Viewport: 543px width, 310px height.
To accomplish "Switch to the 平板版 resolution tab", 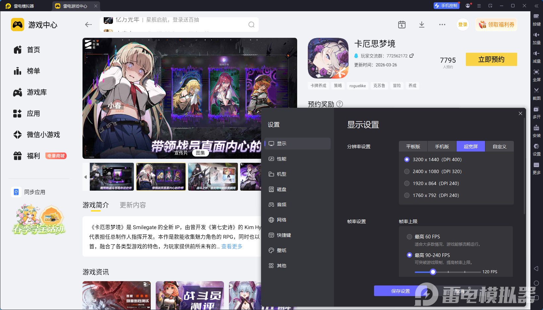I will pyautogui.click(x=413, y=146).
